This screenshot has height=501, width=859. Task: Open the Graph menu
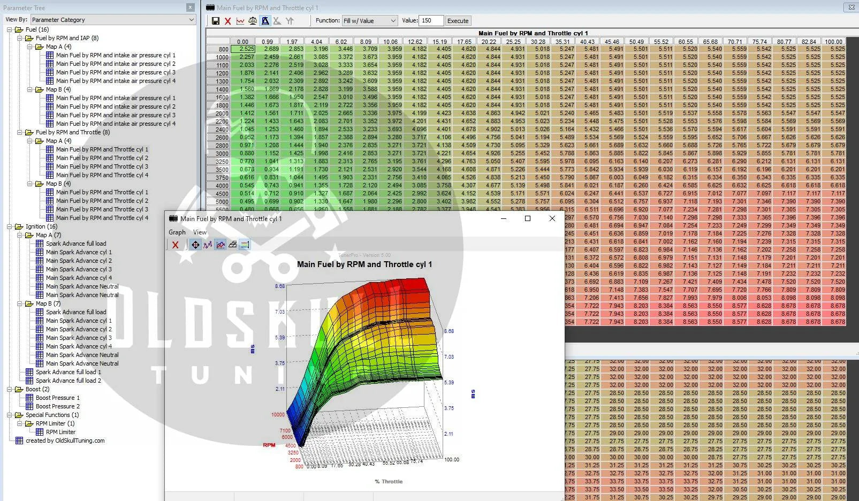177,232
